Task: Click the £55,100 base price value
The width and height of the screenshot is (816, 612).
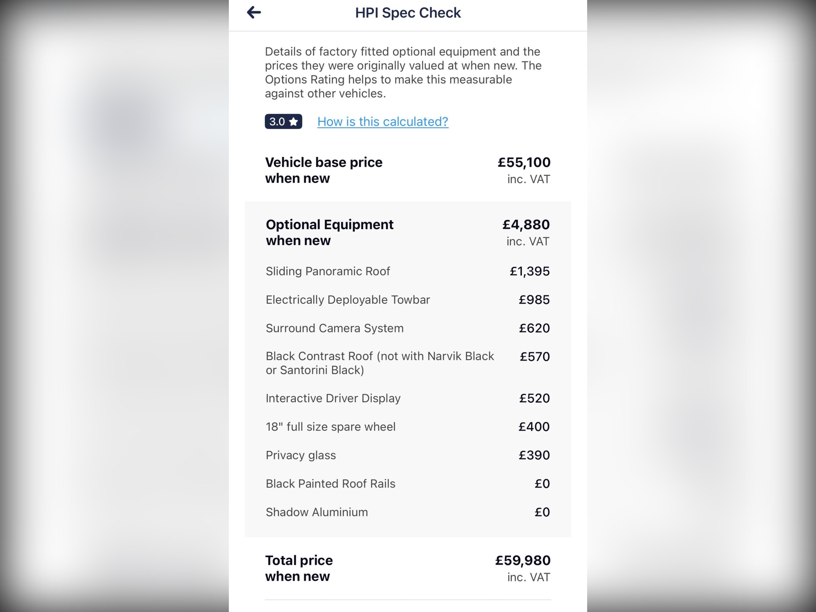Action: (523, 162)
